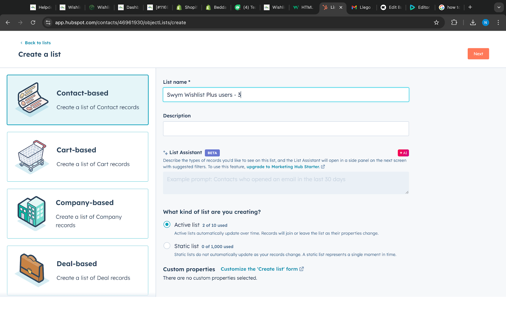Image resolution: width=506 pixels, height=316 pixels.
Task: Reload the page with refresh icon
Action: point(33,22)
